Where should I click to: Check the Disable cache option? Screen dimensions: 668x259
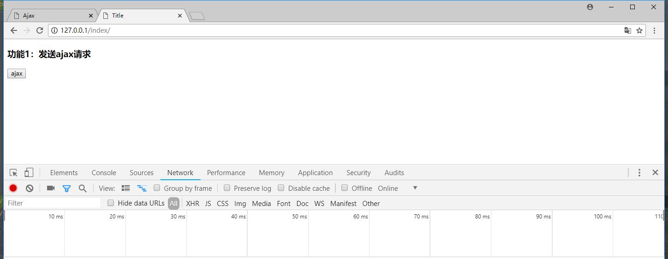[281, 188]
